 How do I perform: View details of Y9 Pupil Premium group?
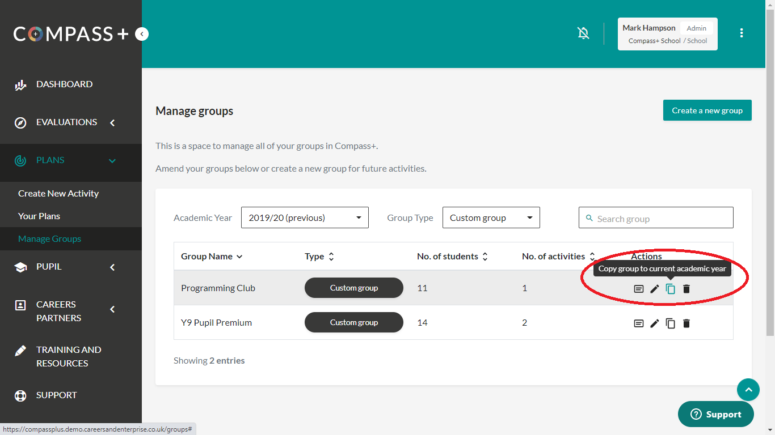click(x=639, y=323)
